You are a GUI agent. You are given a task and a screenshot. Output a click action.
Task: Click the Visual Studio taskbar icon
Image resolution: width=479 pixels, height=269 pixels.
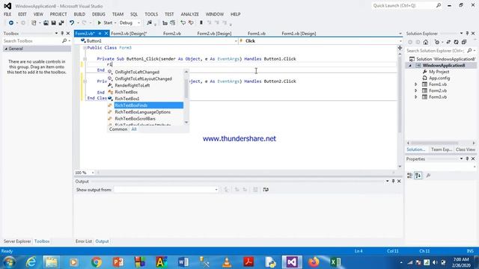292,262
